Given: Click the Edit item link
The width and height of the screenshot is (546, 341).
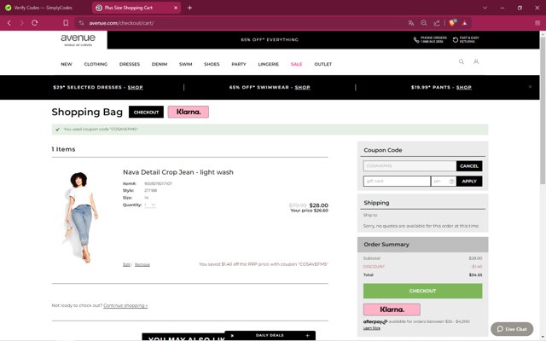Looking at the screenshot, I should pos(126,265).
